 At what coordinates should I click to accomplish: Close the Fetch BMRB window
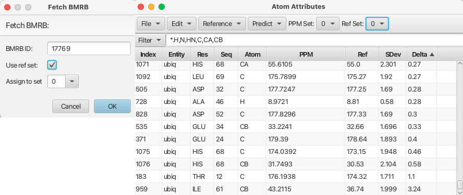(x=7, y=7)
